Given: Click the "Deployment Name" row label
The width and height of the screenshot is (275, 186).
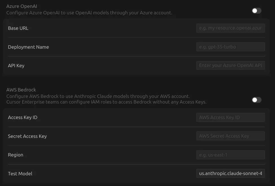Looking at the screenshot, I should 28,47.
